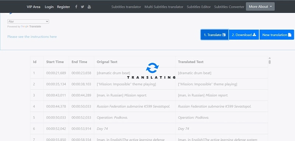Expand the More About dropdown
Screen dimensions: 295x141
click(260, 7)
